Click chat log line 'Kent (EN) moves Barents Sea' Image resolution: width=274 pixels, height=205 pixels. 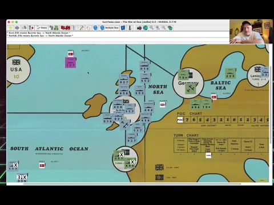(39, 33)
